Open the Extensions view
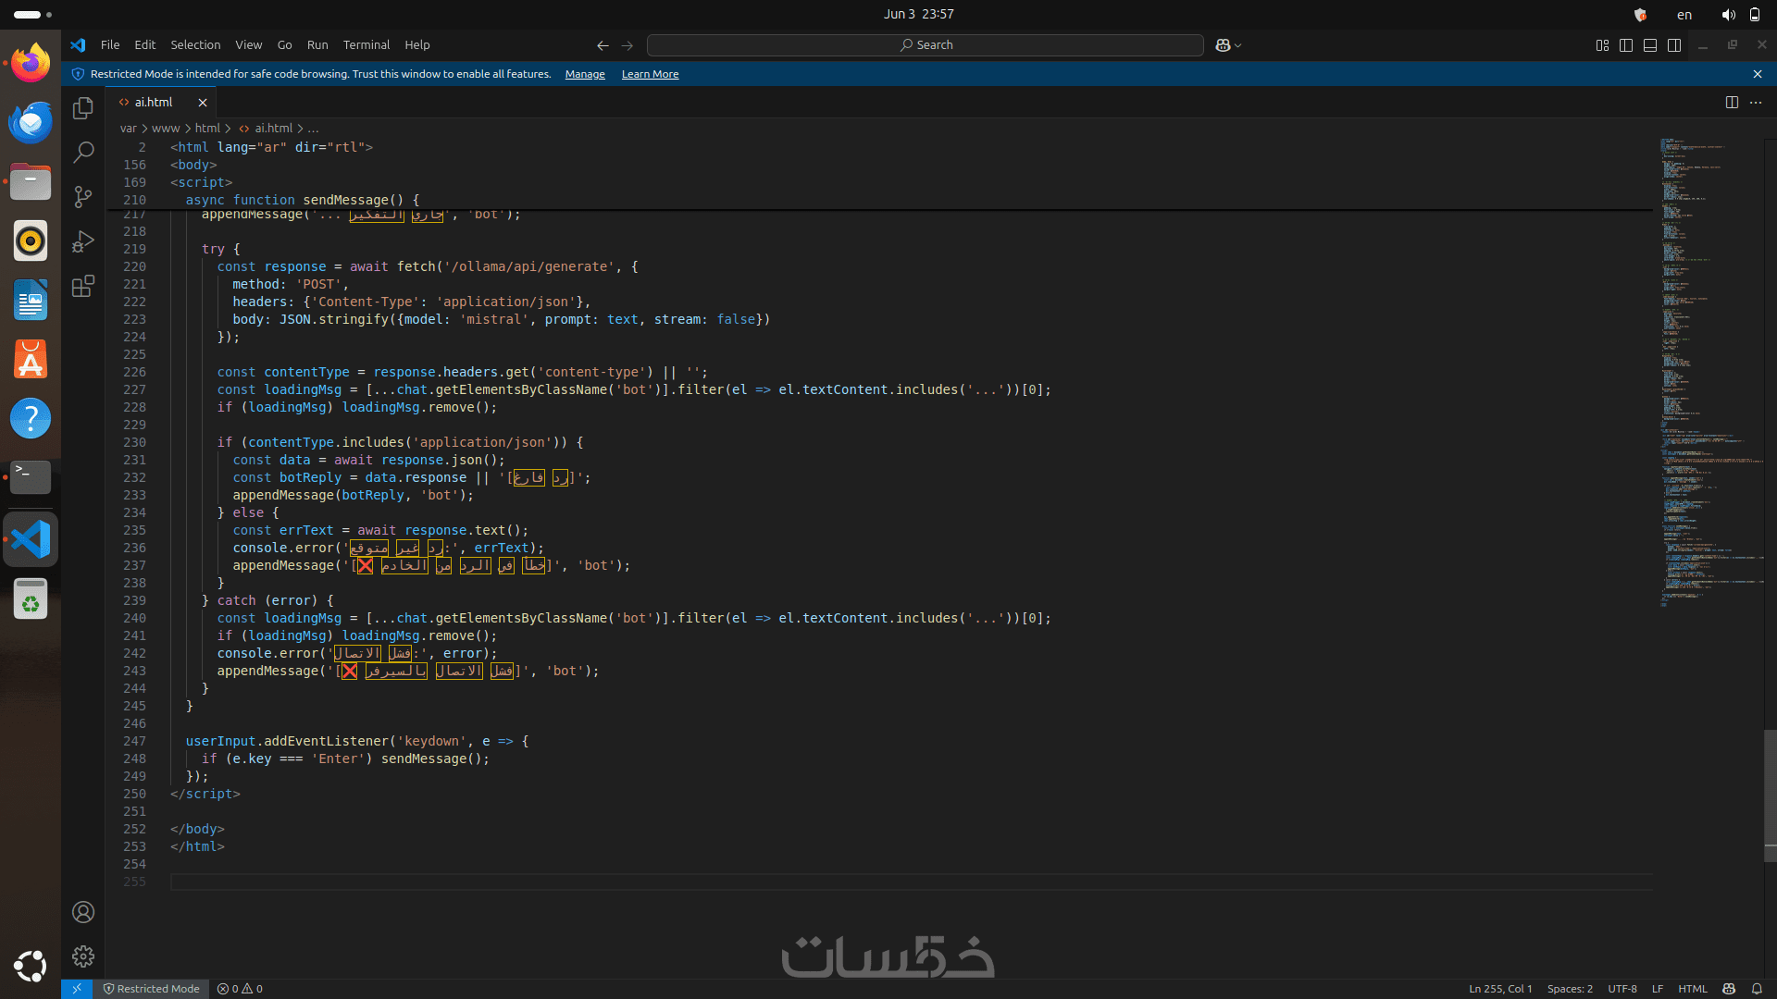 point(83,286)
